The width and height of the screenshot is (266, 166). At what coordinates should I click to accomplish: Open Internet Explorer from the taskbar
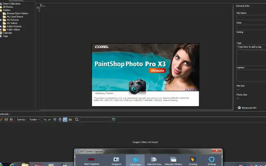point(12,164)
